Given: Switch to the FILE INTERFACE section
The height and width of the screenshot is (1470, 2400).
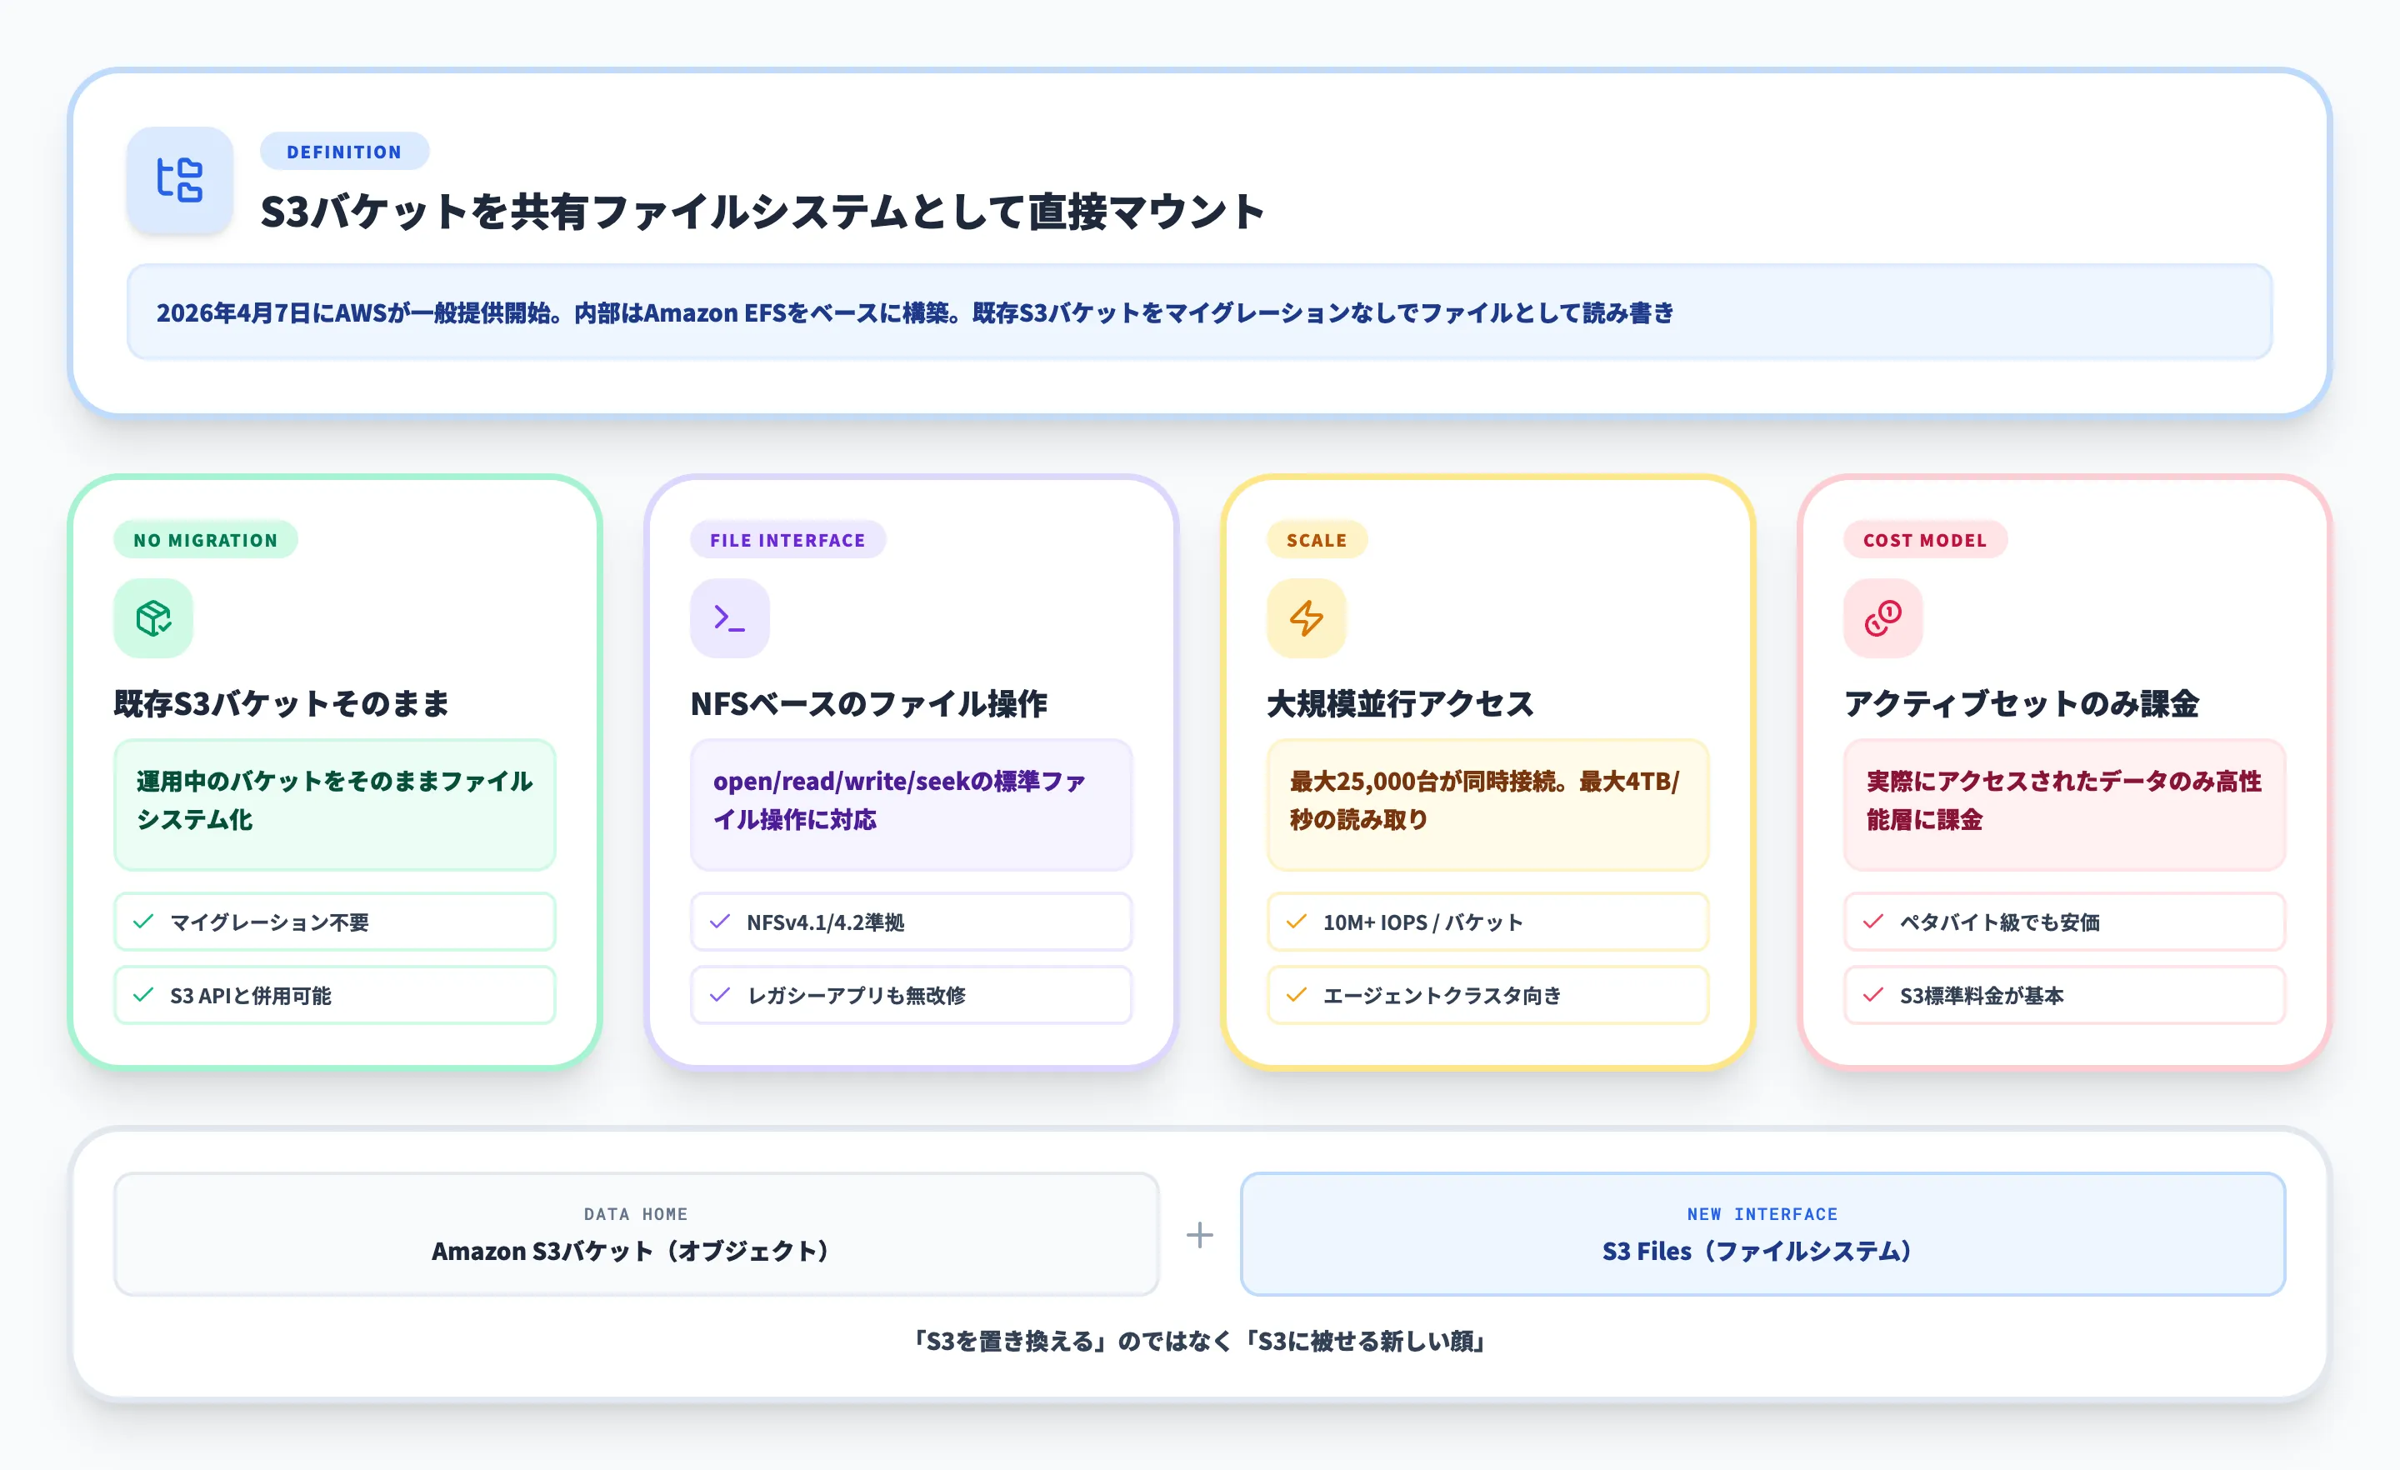Looking at the screenshot, I should pos(786,540).
